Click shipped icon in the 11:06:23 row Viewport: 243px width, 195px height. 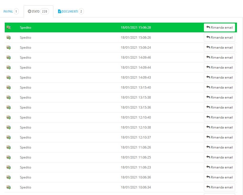point(9,167)
